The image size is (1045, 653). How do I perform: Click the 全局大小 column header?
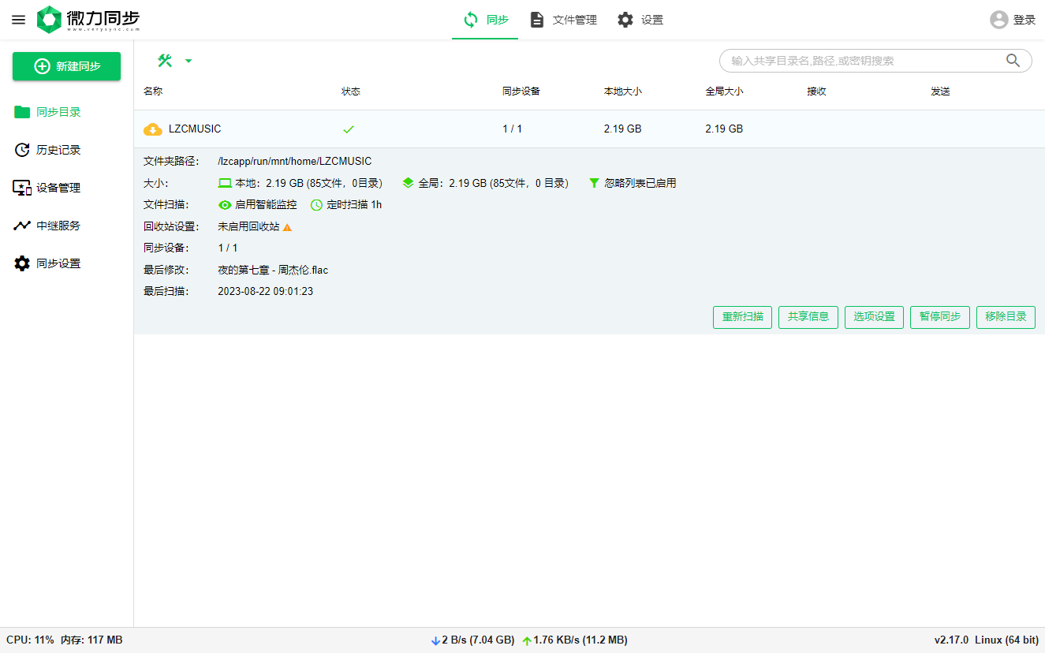(724, 91)
